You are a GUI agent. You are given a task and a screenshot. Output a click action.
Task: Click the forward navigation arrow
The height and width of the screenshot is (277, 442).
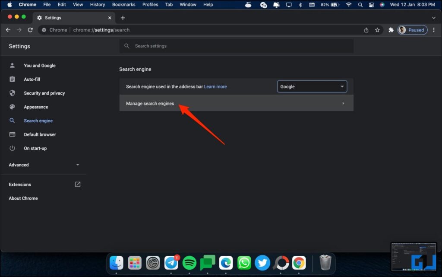pyautogui.click(x=19, y=30)
